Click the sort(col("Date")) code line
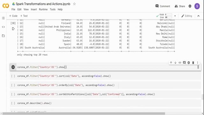Viewport: 204px width, 115px height. (64, 76)
